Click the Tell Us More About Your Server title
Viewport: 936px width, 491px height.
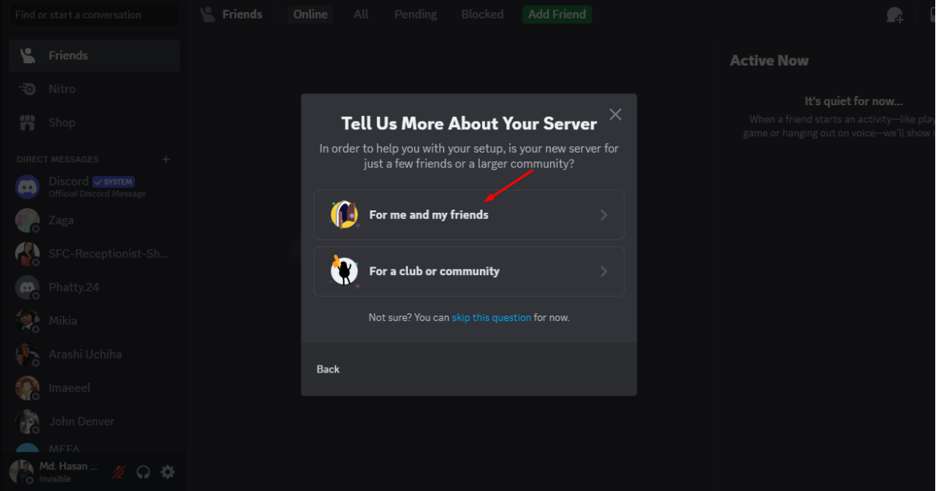coord(469,123)
